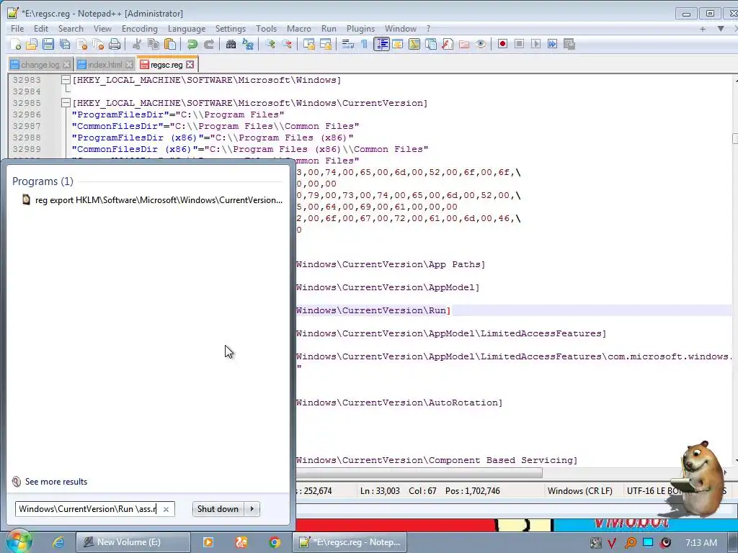Click the Save All toolbar icon
This screenshot has width=738, height=553.
(65, 44)
